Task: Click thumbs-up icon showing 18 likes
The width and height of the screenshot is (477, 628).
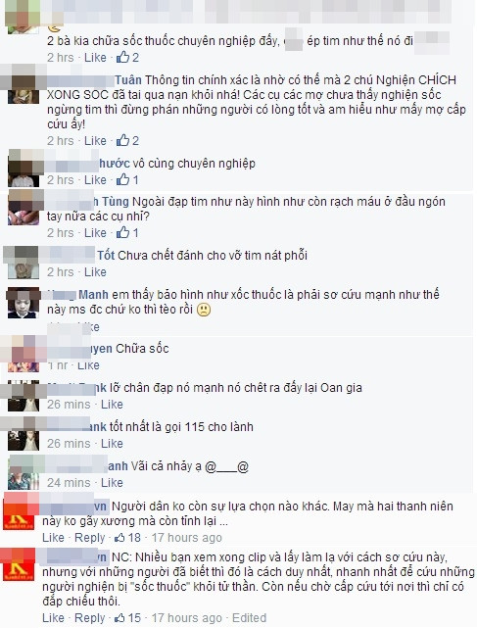Action: 119,538
